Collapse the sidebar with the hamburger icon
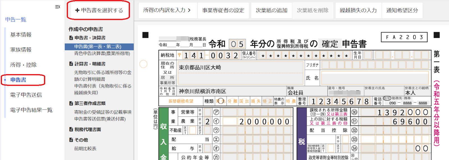The width and height of the screenshot is (449, 160). (58, 7)
